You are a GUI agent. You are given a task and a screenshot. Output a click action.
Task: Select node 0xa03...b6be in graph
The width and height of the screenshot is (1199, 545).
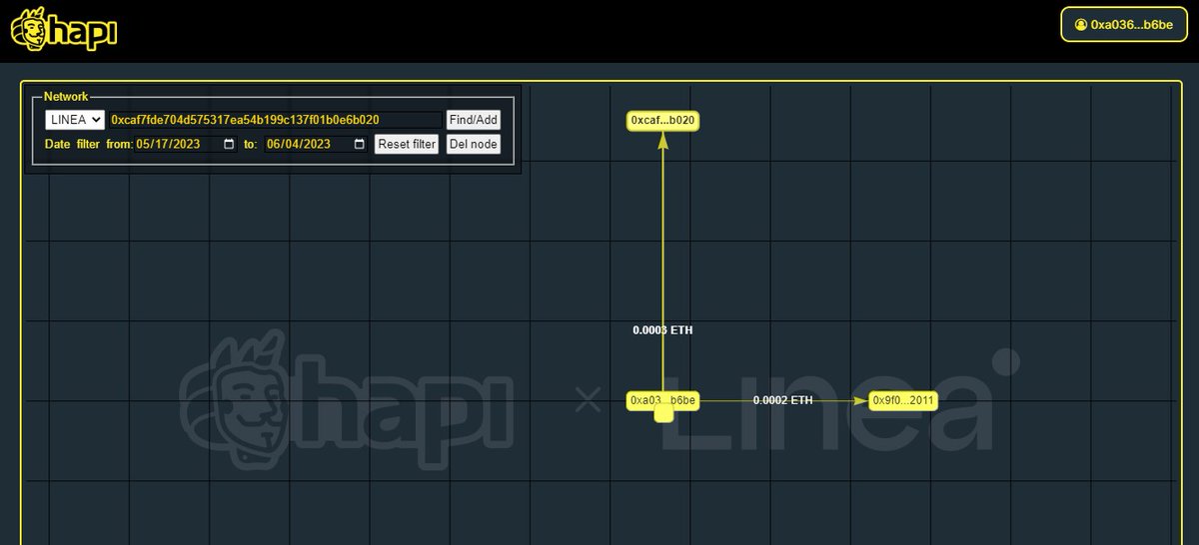pyautogui.click(x=662, y=400)
